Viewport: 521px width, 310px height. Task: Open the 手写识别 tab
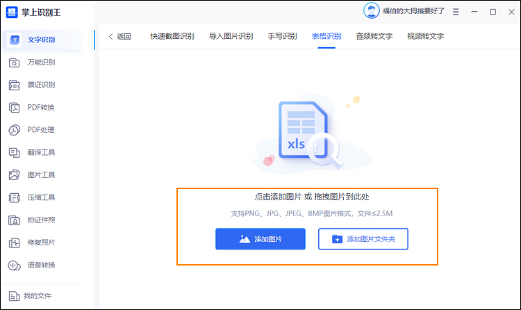pyautogui.click(x=282, y=36)
